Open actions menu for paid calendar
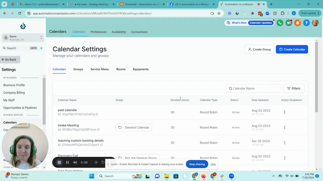Viewport: 323px width, 181px height. pos(285,112)
